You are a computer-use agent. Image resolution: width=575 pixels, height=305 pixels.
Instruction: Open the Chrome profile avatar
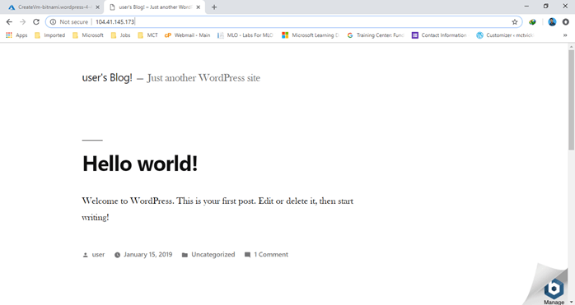pos(552,22)
